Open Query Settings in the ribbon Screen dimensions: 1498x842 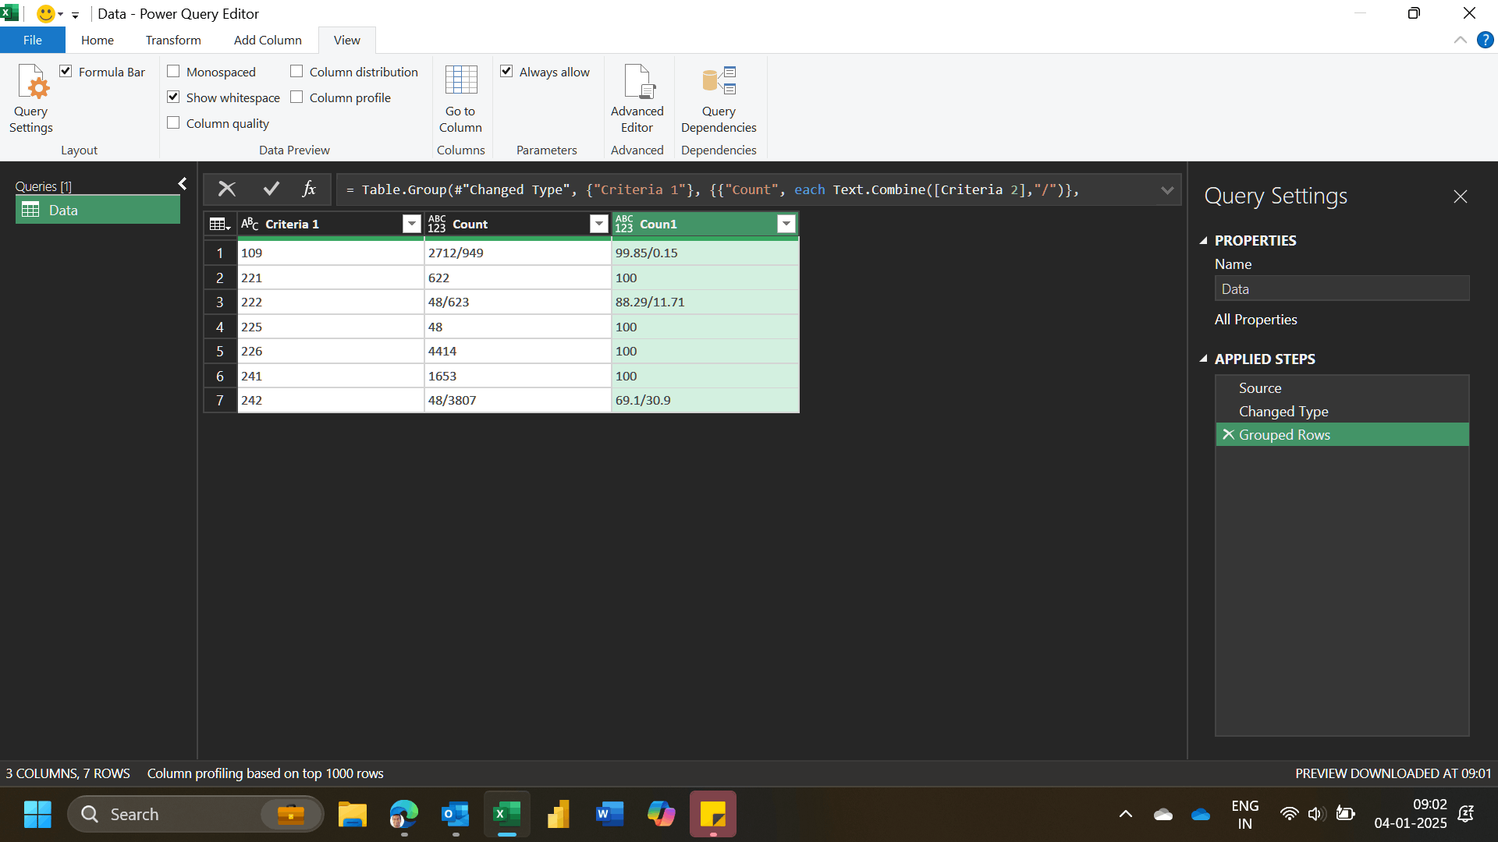tap(31, 99)
